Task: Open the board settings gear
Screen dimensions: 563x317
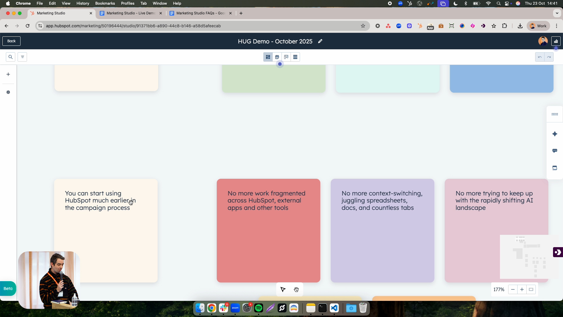Action: (x=8, y=92)
